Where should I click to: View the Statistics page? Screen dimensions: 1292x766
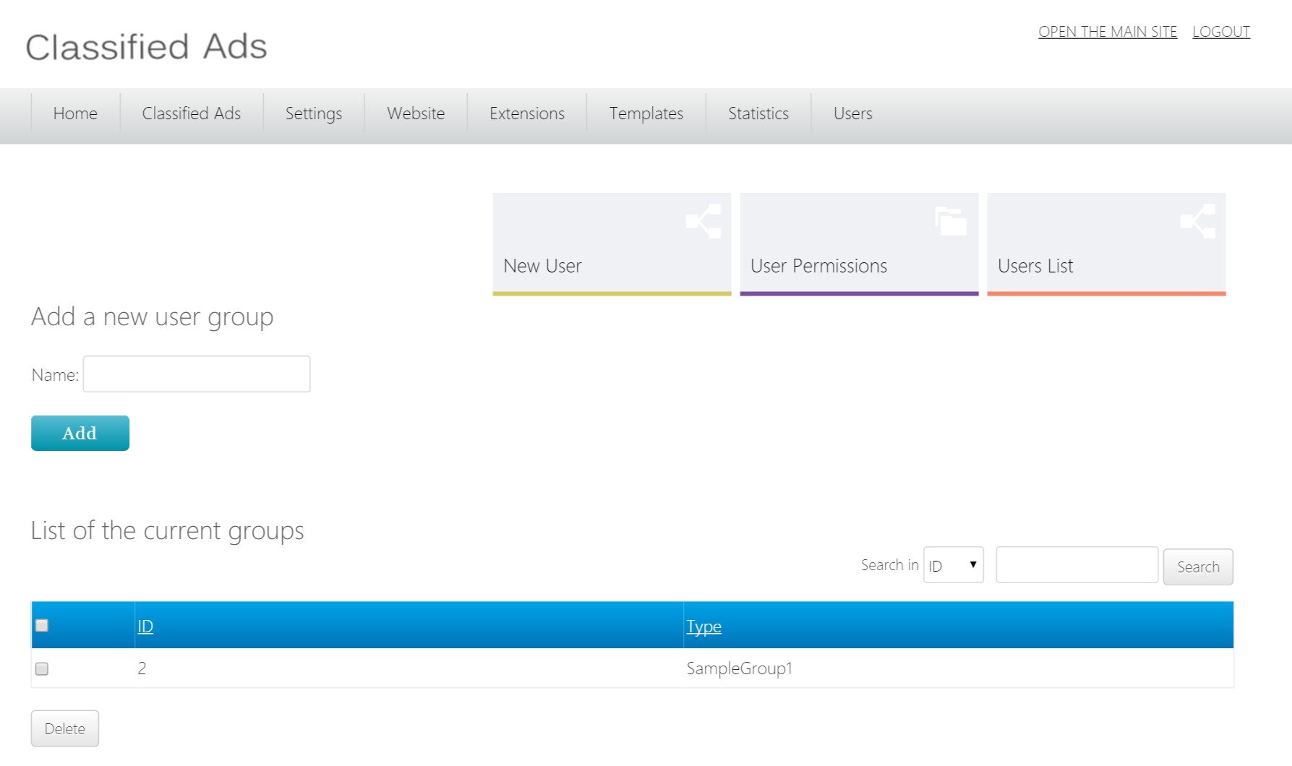point(758,113)
